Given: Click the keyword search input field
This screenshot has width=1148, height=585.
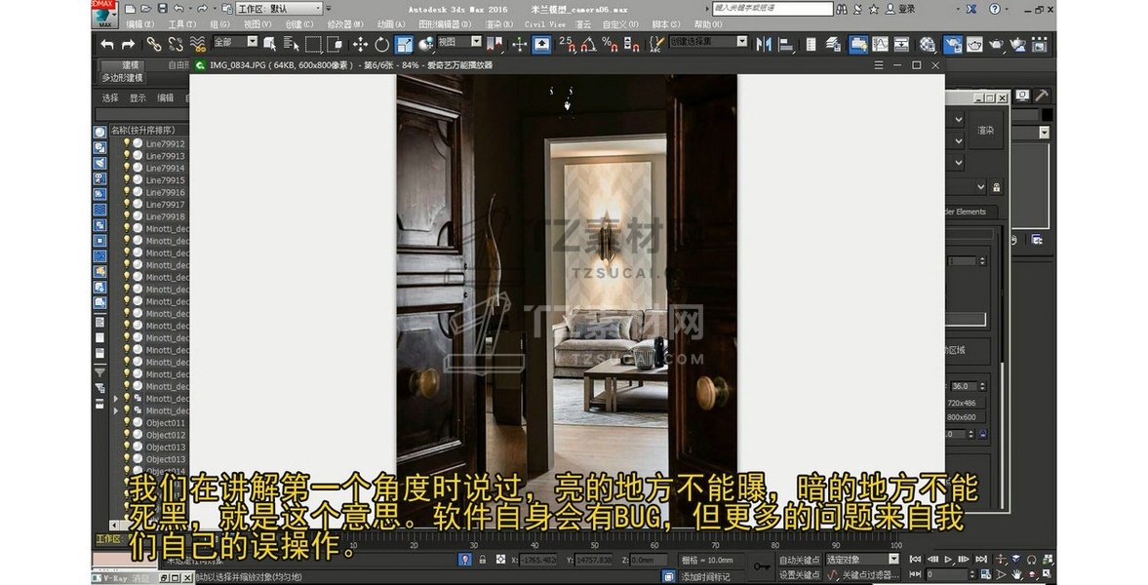Looking at the screenshot, I should coord(772,8).
